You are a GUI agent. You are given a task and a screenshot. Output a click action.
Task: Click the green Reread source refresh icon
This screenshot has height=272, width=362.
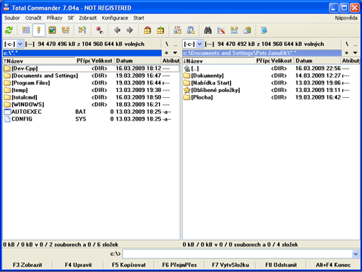coord(9,30)
